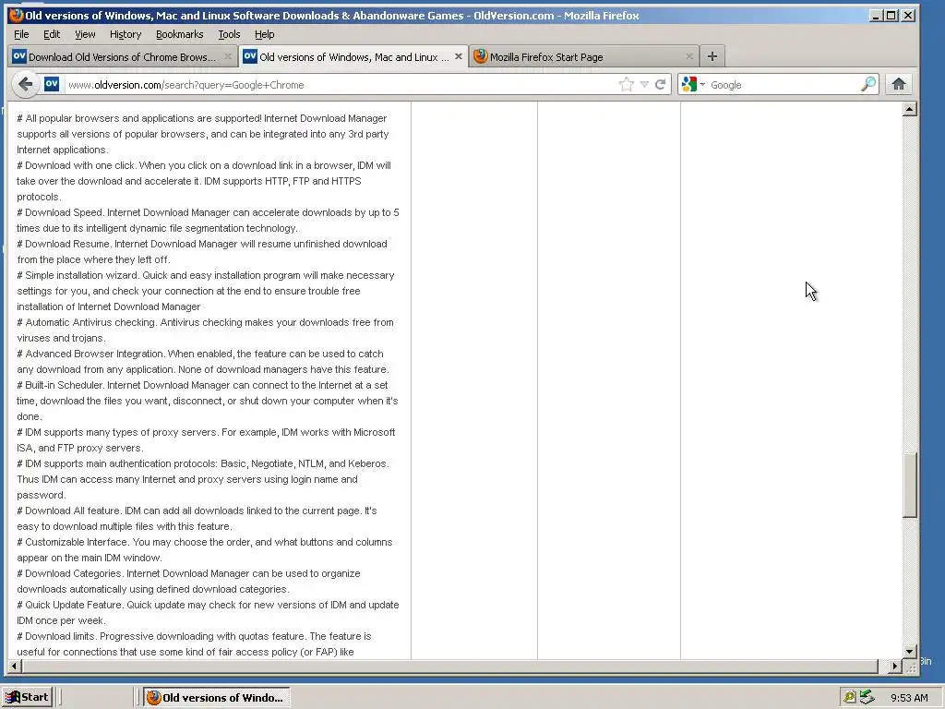This screenshot has height=709, width=945.
Task: Click the text "# Download All feature" line
Action: (197, 511)
